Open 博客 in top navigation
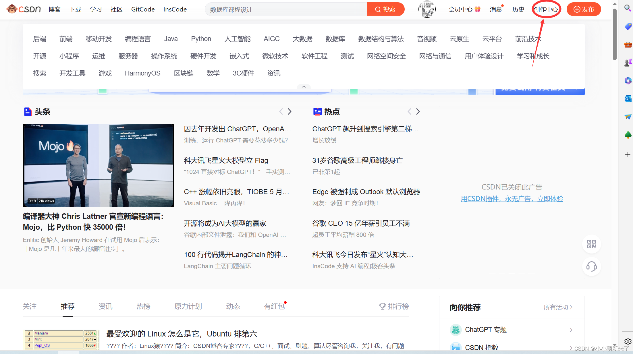 pos(55,9)
